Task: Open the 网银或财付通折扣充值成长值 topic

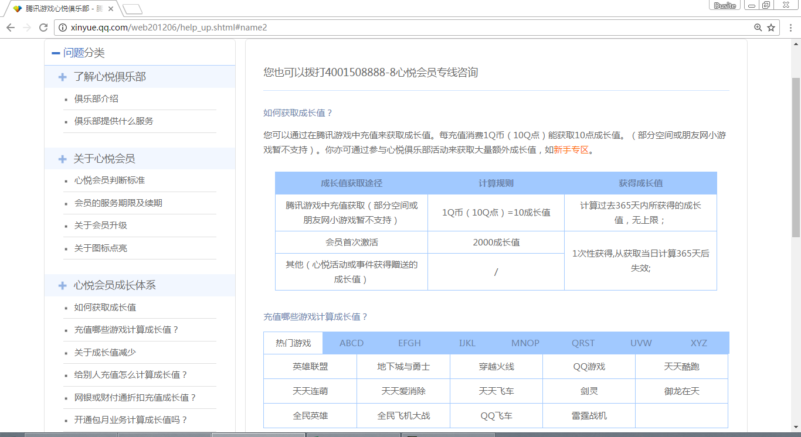Action: (x=135, y=398)
